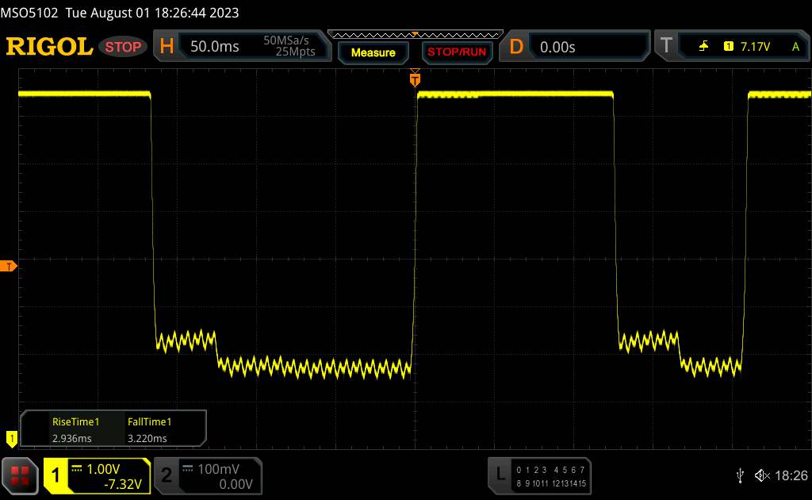Click the yellow channel 1 ground marker
The image size is (812, 500).
click(x=11, y=437)
